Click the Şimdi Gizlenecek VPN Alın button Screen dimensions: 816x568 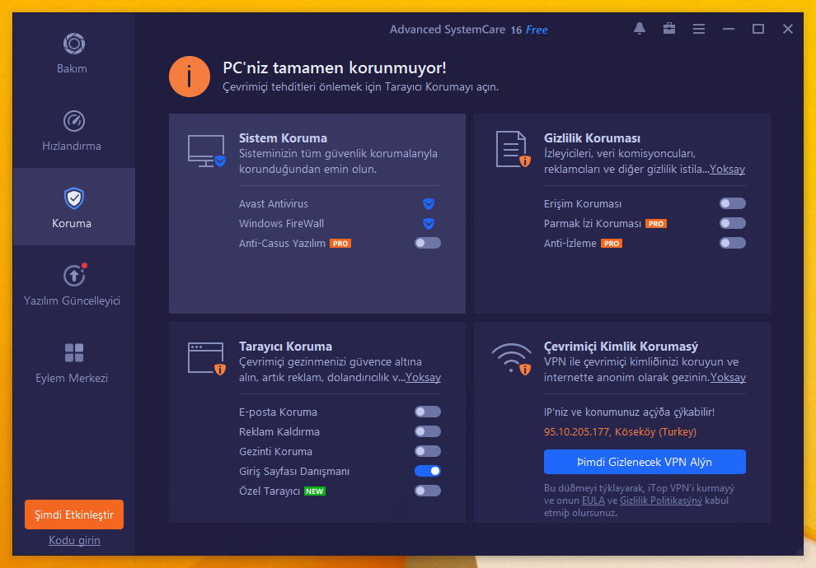tap(645, 462)
